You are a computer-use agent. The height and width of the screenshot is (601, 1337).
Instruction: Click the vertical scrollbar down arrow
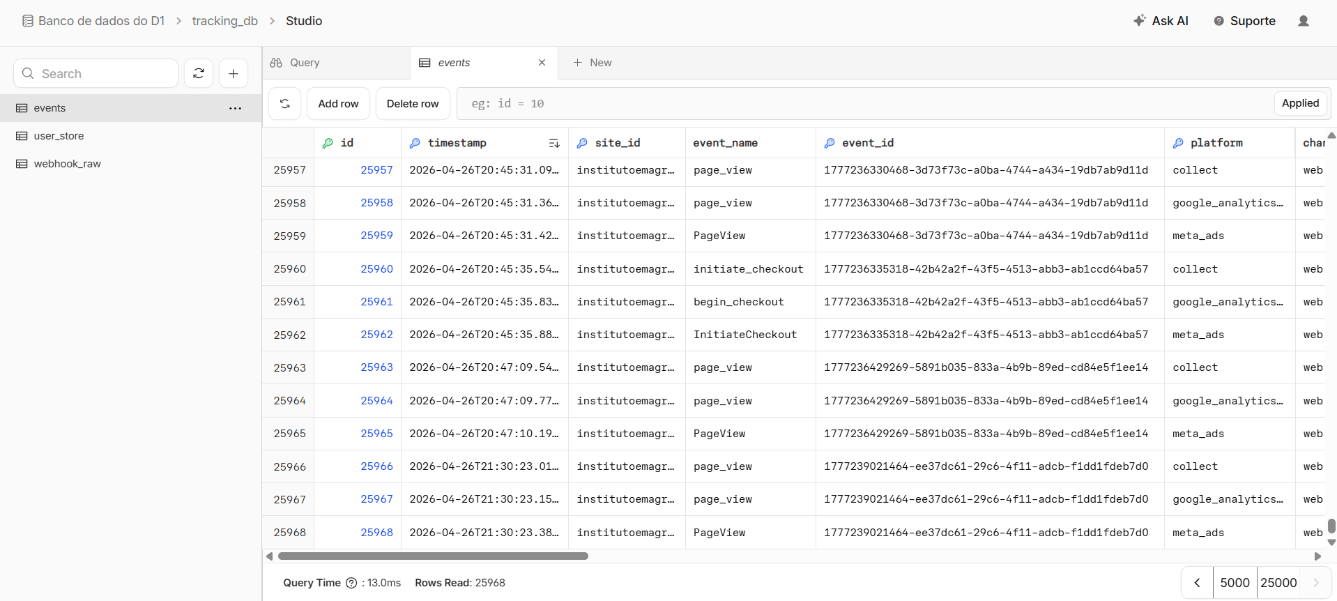(x=1331, y=542)
